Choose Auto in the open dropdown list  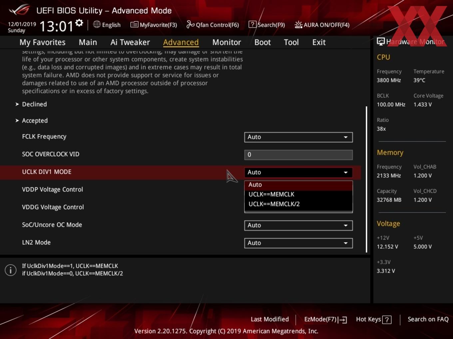click(x=298, y=185)
